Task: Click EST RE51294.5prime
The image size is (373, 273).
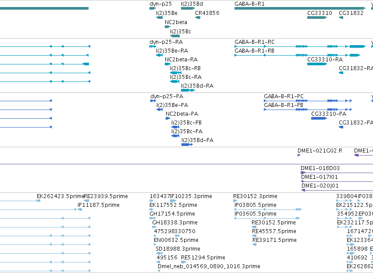Action: coord(203,258)
